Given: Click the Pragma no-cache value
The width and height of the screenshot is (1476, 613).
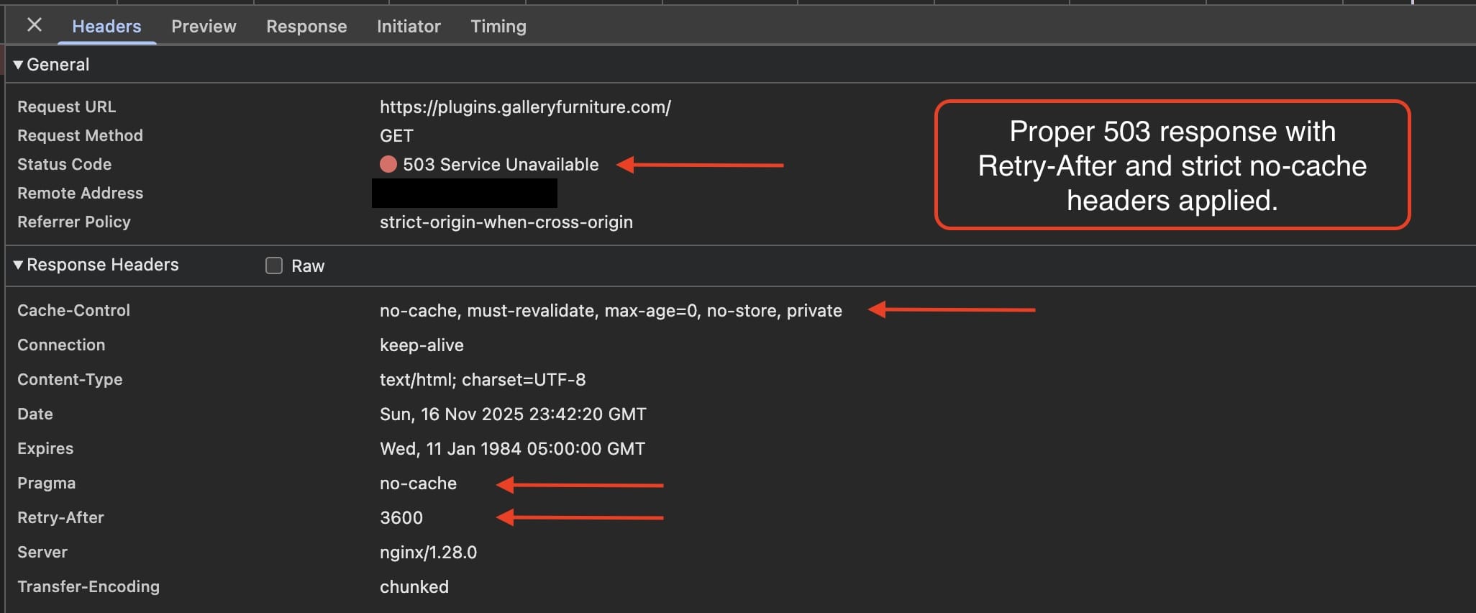Looking at the screenshot, I should [x=418, y=483].
